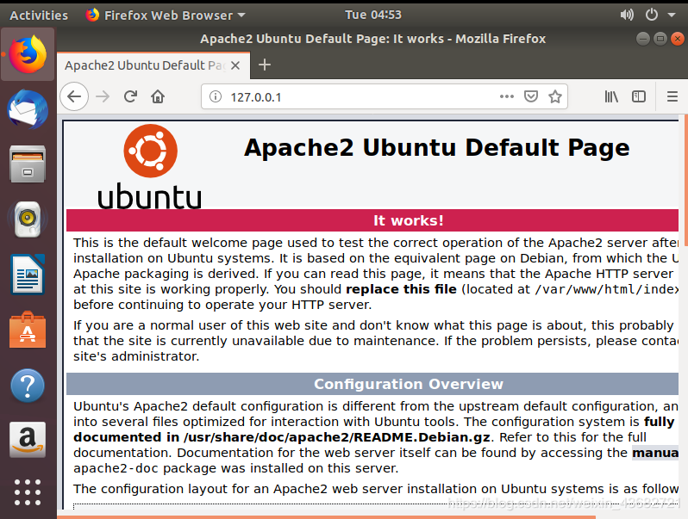Open the volume indicator in top bar
This screenshot has height=519, width=688.
(627, 15)
